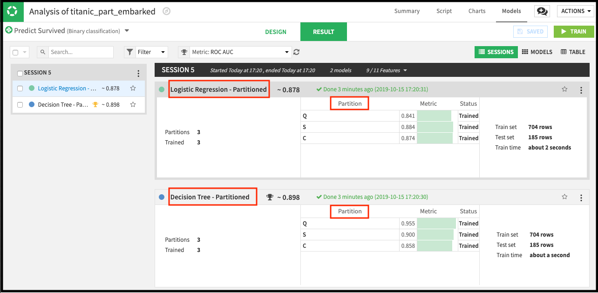Check the Logistic Regression model checkbox
The width and height of the screenshot is (598, 293).
(x=20, y=89)
